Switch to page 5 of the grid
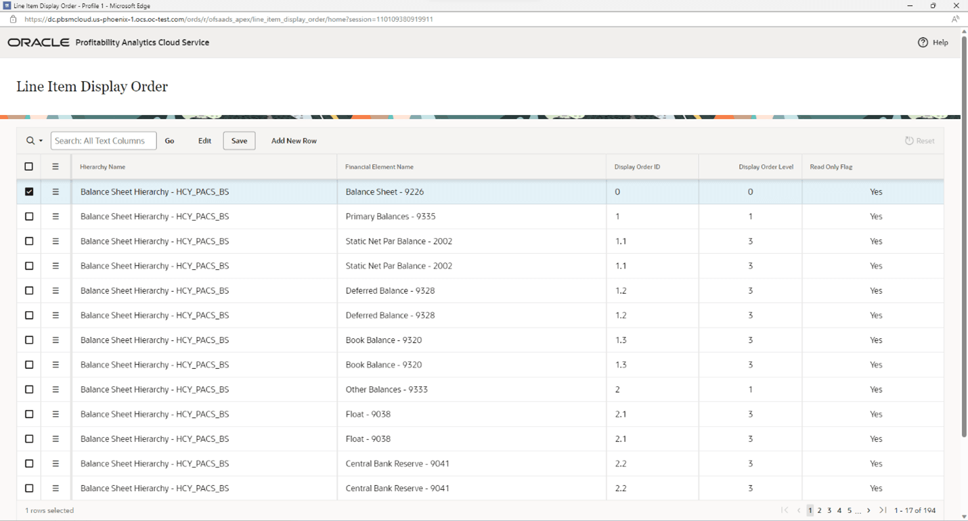 pyautogui.click(x=850, y=510)
